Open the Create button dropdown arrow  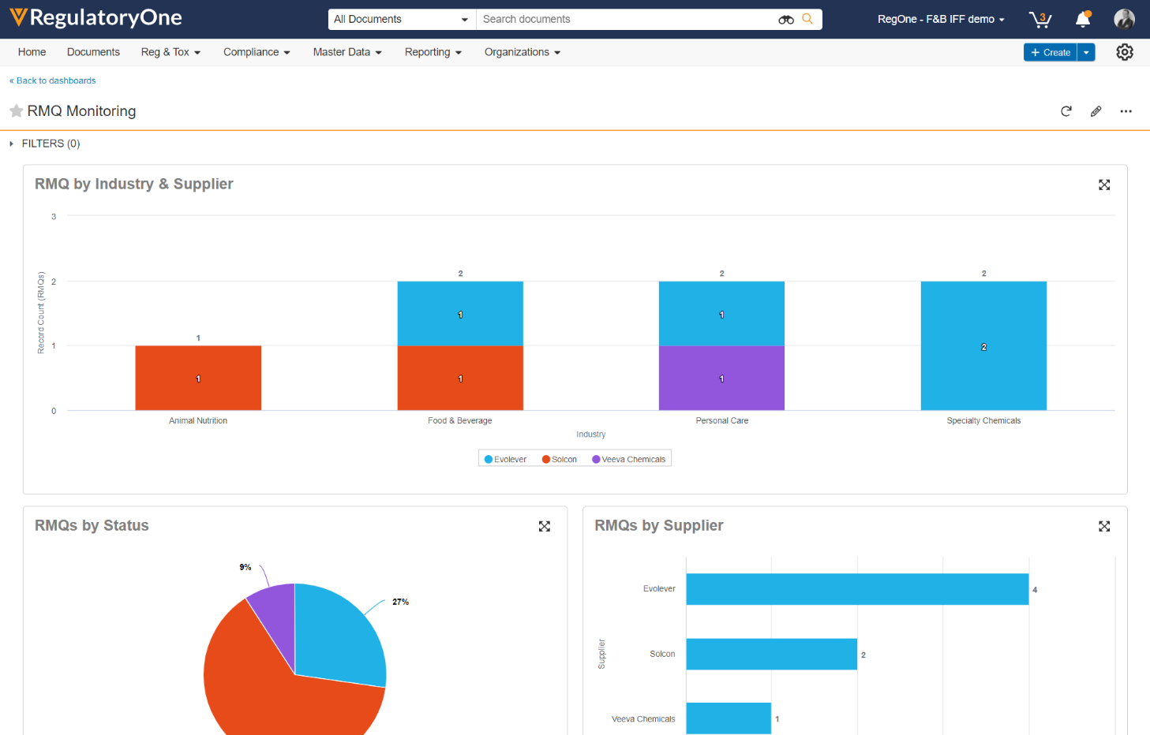1087,52
